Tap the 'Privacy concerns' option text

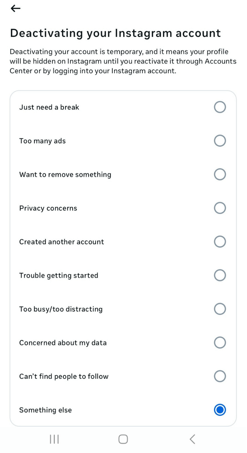(x=48, y=208)
